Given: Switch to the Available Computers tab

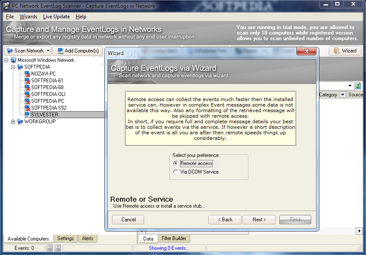Looking at the screenshot, I should [28, 239].
